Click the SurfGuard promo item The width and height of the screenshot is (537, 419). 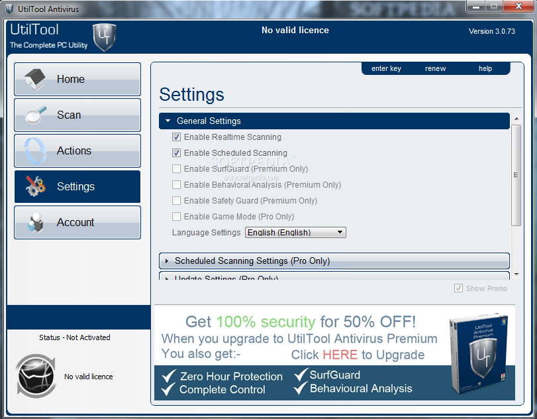tap(327, 375)
